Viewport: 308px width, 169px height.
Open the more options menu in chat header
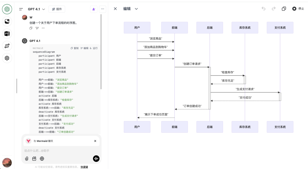tap(102, 9)
